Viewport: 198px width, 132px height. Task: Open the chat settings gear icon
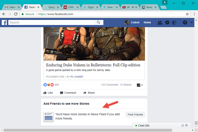pyautogui.click(x=186, y=125)
